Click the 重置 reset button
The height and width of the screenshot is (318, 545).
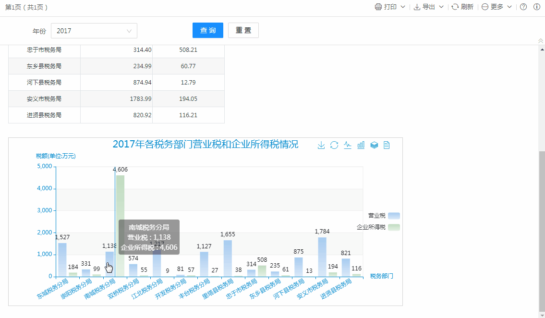click(243, 30)
